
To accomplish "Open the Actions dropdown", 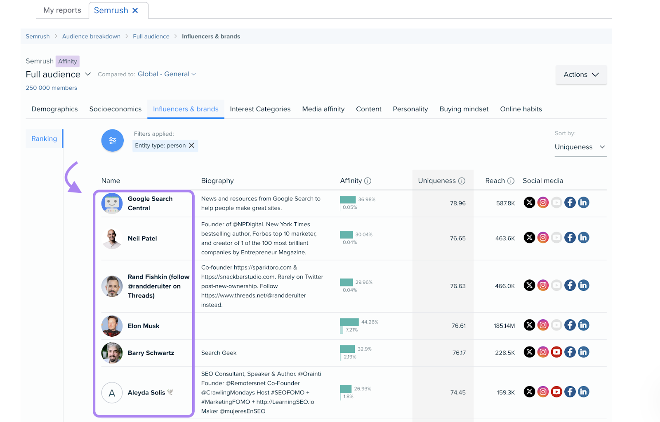I will pyautogui.click(x=581, y=75).
